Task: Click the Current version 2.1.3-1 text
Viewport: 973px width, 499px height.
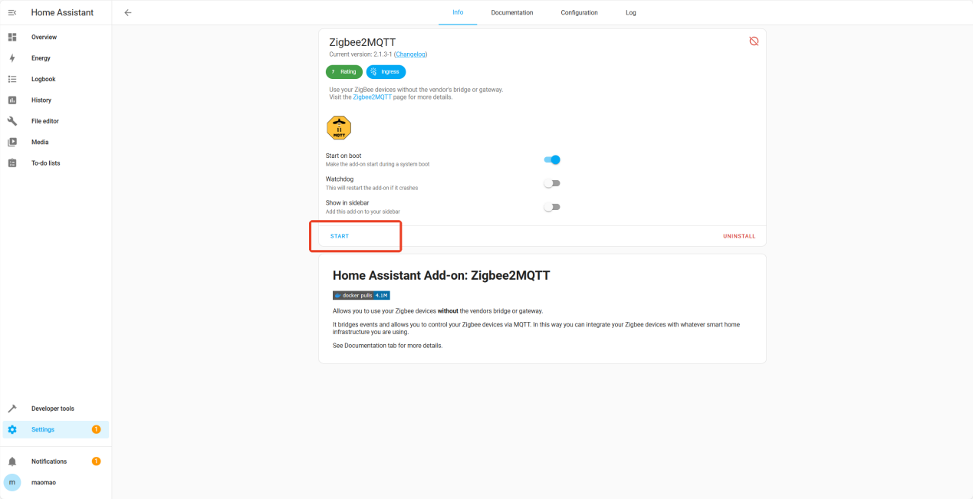Action: [360, 54]
